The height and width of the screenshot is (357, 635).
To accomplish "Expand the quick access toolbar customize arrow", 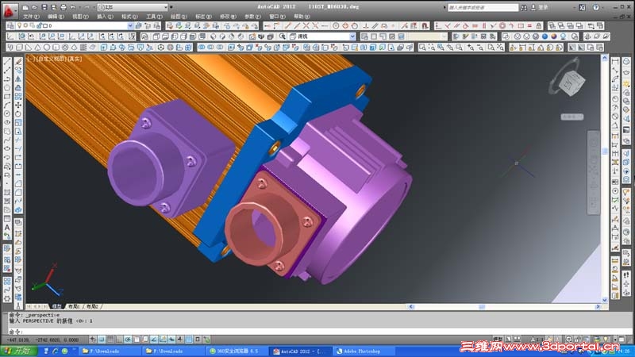I will pyautogui.click(x=171, y=7).
